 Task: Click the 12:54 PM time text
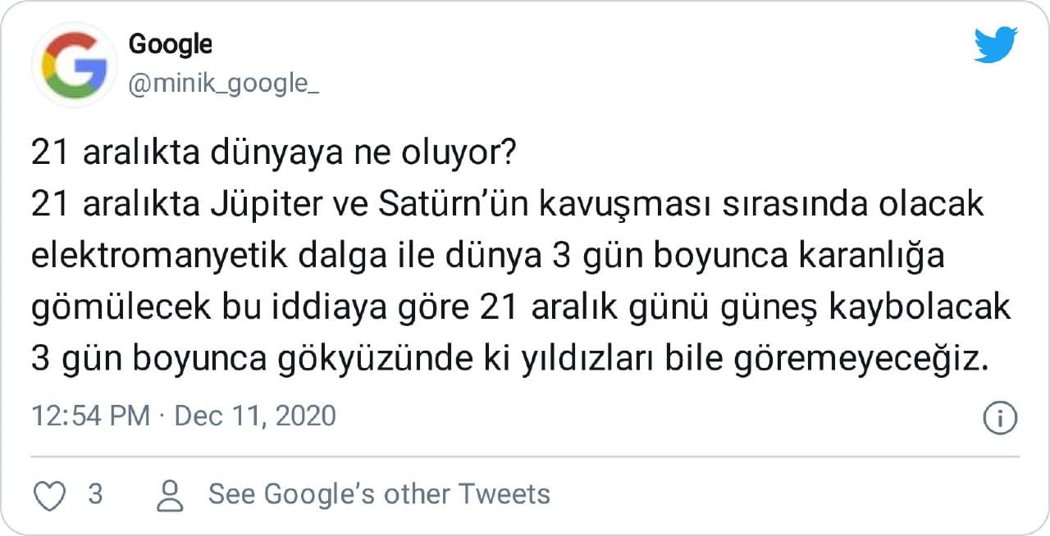point(90,416)
